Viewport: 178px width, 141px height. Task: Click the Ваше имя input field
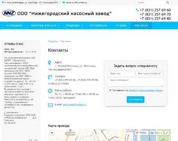pos(121,73)
